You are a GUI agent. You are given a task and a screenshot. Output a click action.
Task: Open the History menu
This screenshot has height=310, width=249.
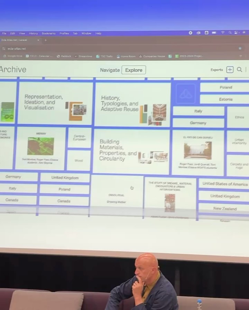tap(33, 33)
